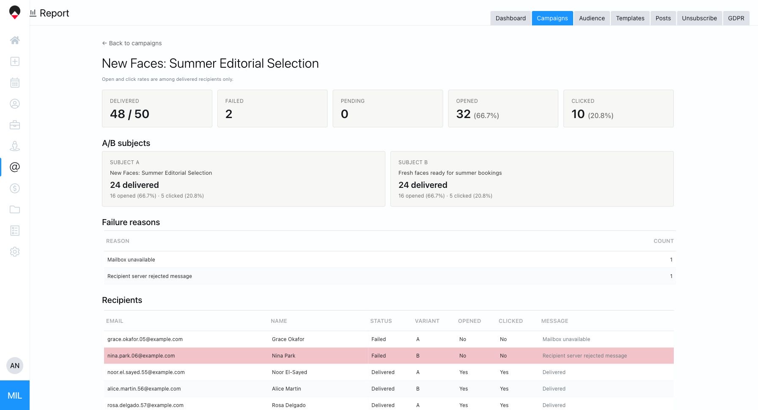
Task: Click the Delivered 48 / 50 card
Action: [x=157, y=108]
